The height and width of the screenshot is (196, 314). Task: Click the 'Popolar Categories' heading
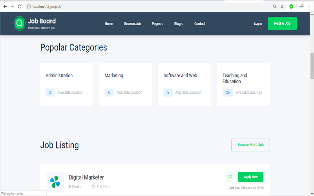pos(74,47)
